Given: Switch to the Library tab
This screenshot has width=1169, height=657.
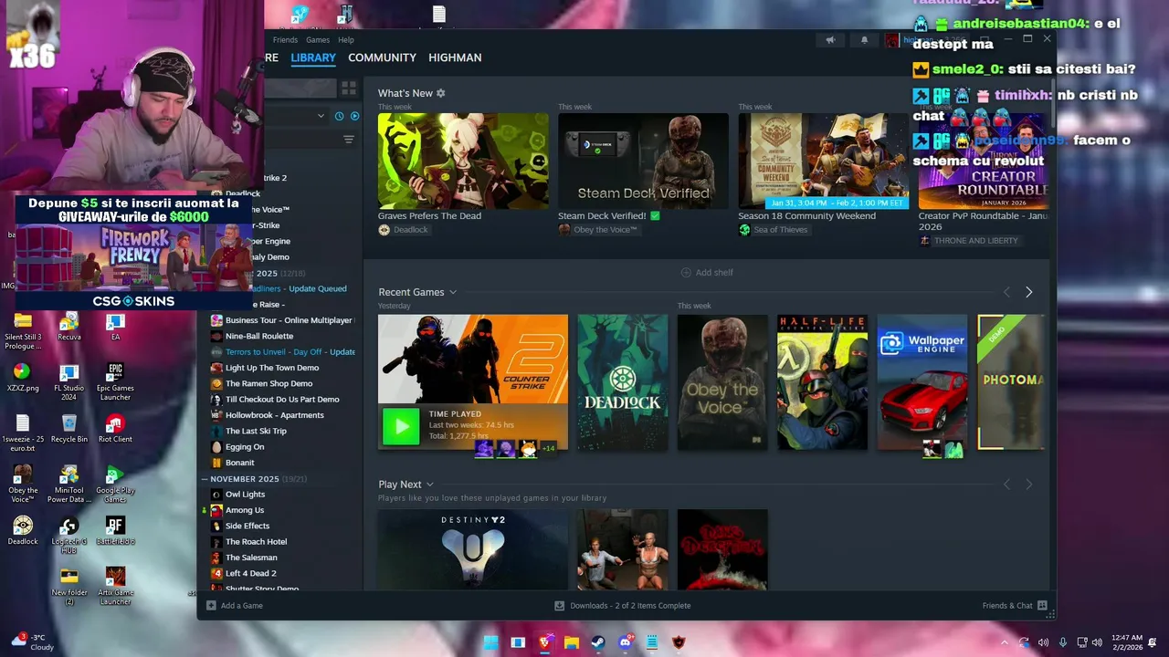Looking at the screenshot, I should pyautogui.click(x=313, y=57).
